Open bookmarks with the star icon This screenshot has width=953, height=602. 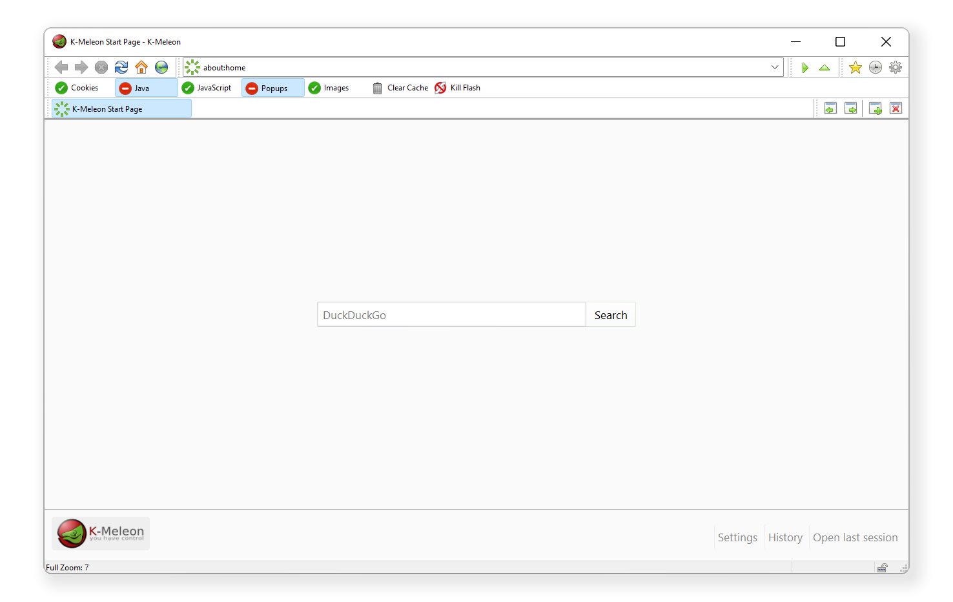pos(856,67)
